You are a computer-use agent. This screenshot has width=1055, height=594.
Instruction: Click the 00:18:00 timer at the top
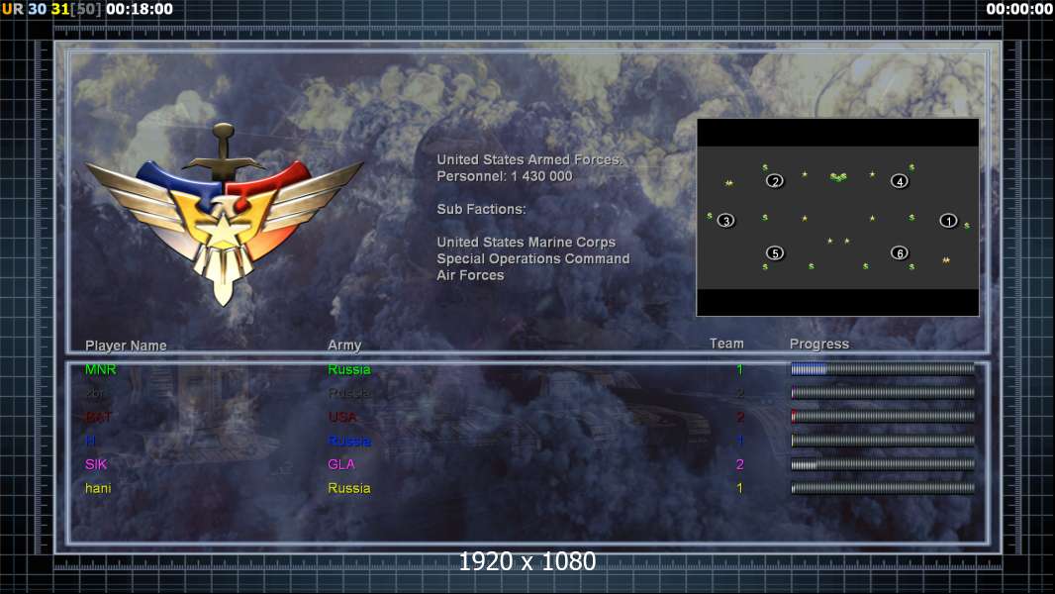click(x=140, y=10)
